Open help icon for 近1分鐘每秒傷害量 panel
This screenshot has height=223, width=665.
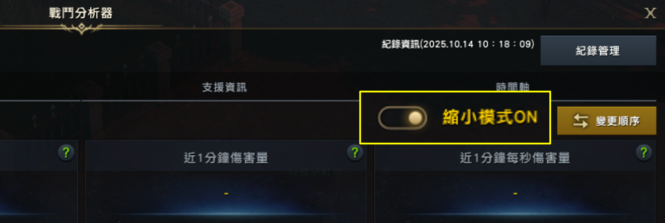(x=644, y=153)
